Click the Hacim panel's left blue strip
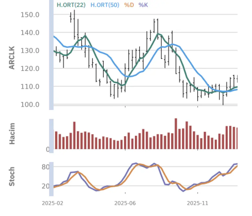Screen dimensions: 252x216 pyautogui.click(x=51, y=136)
